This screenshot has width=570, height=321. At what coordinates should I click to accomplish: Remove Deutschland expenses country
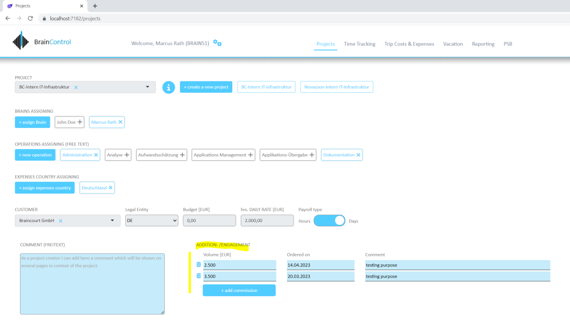(x=111, y=188)
